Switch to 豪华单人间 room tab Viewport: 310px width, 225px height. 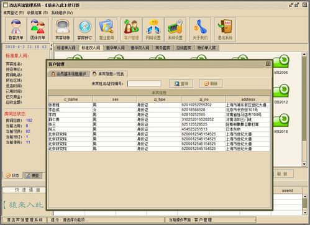[x=115, y=48]
